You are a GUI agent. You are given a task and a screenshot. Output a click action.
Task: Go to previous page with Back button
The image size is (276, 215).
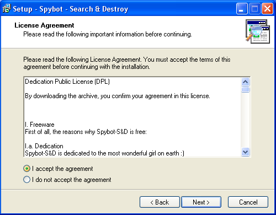pyautogui.click(x=160, y=202)
